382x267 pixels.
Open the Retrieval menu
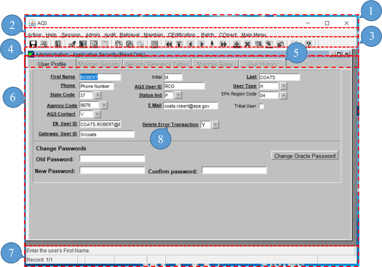pos(130,35)
